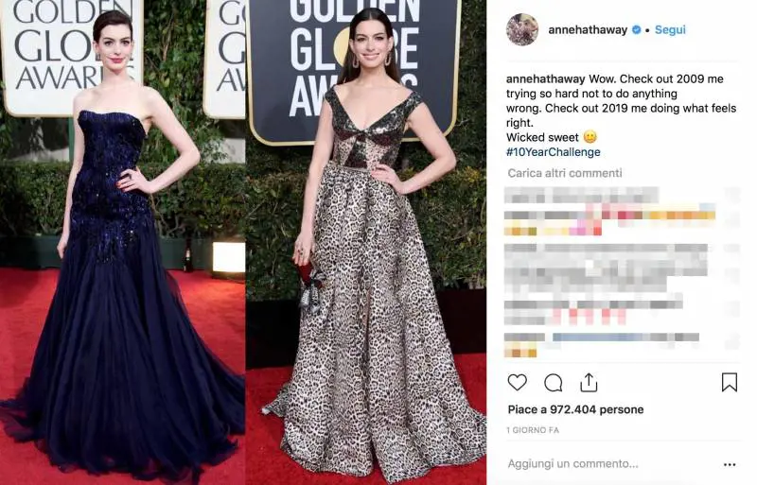This screenshot has width=757, height=485.
Task: Open the three-dot more options menu
Action: click(730, 464)
